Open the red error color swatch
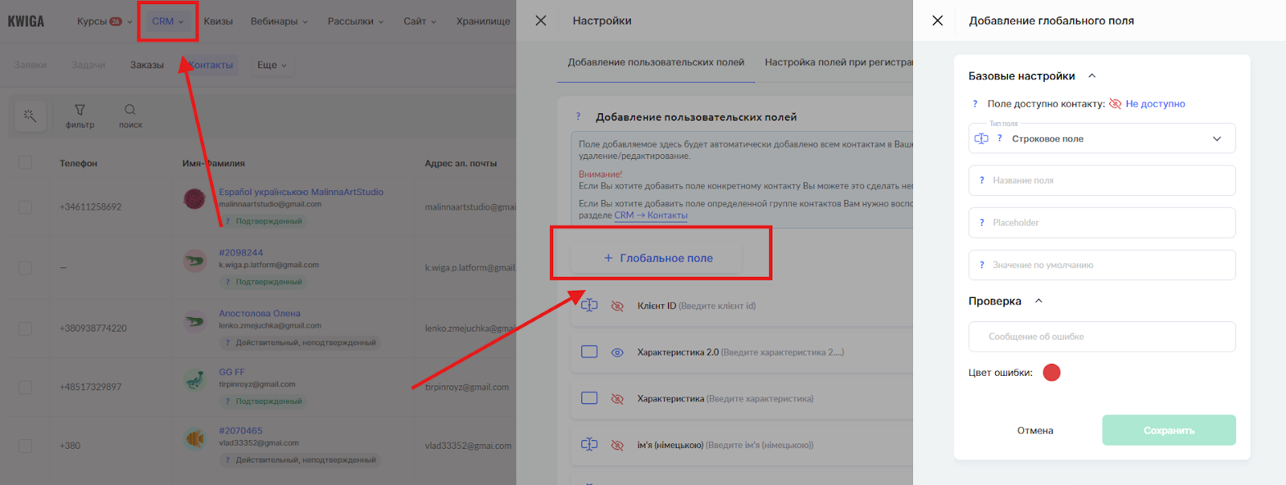The height and width of the screenshot is (485, 1286). click(1051, 373)
